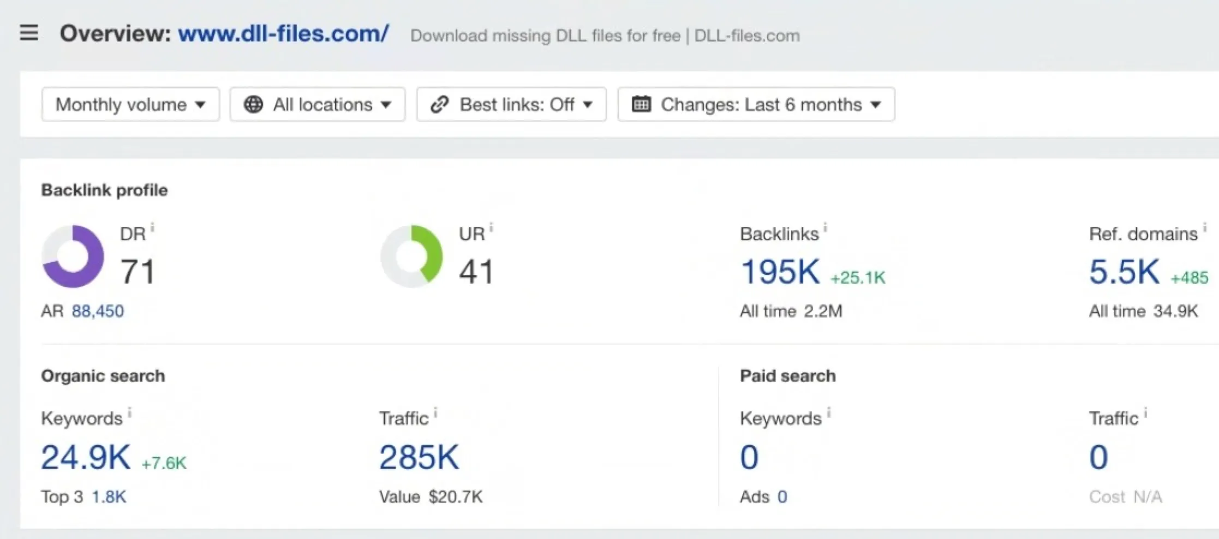This screenshot has height=539, width=1219.
Task: Click the green UR donut chart
Action: pos(411,256)
